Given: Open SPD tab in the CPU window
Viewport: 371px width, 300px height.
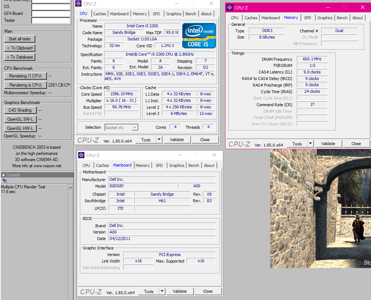Looking at the screenshot, I should pyautogui.click(x=156, y=14).
